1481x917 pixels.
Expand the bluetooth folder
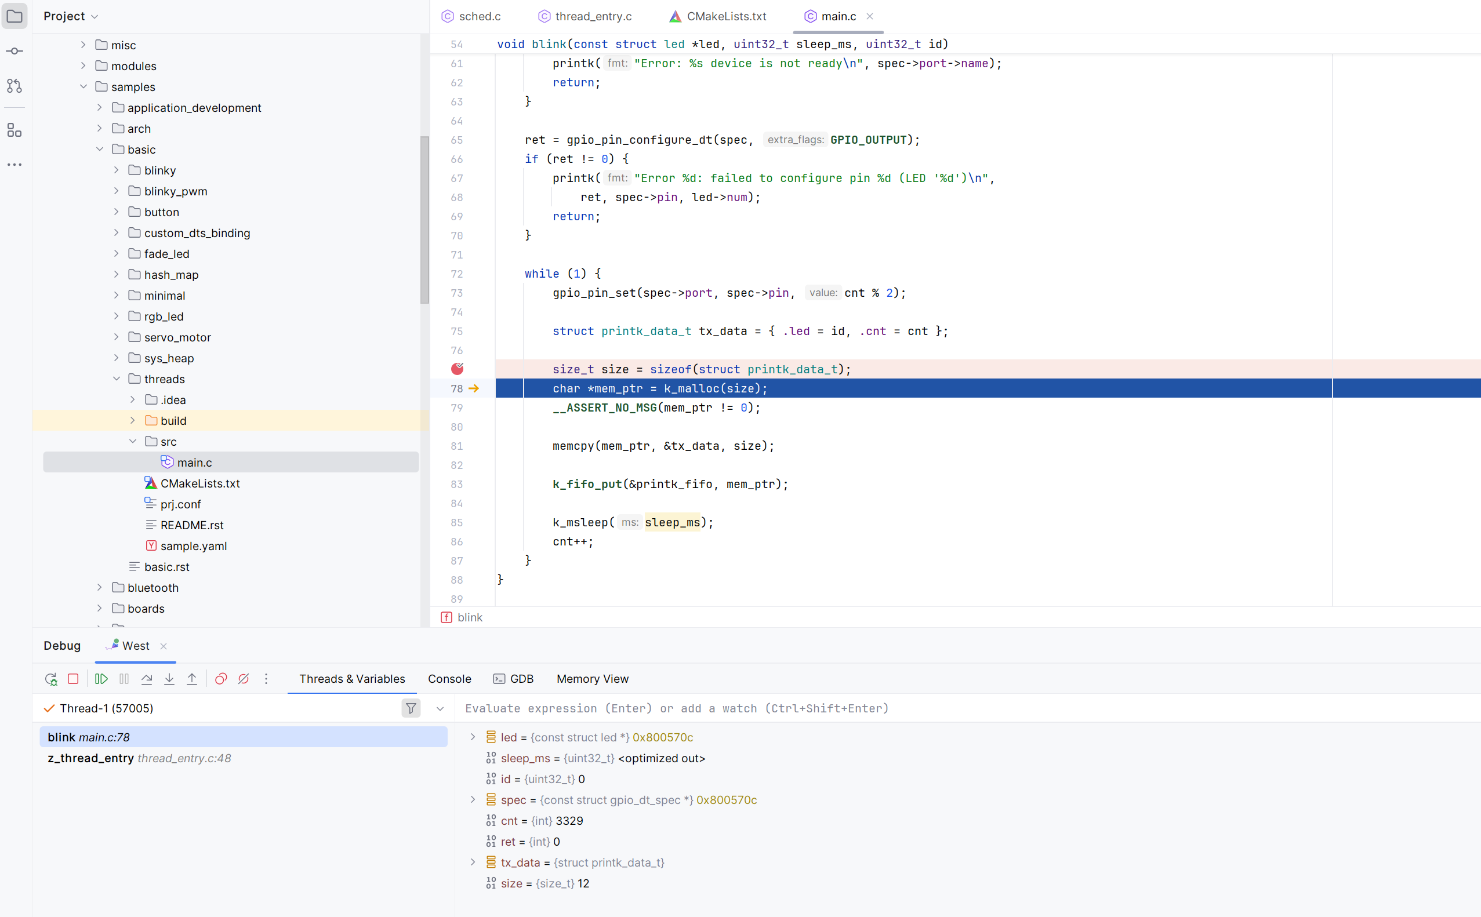point(100,587)
